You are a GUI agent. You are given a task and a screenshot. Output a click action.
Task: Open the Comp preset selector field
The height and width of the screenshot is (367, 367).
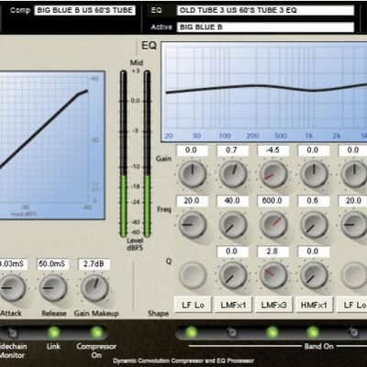[84, 10]
